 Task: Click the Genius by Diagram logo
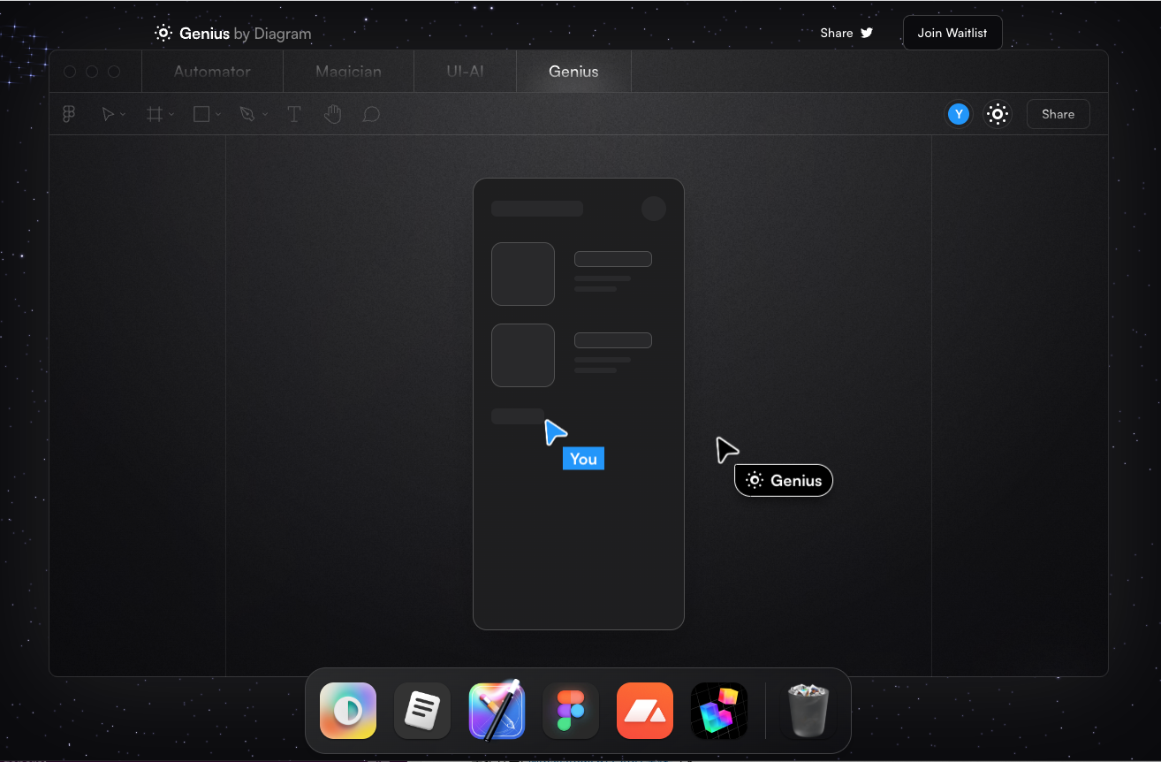(233, 34)
